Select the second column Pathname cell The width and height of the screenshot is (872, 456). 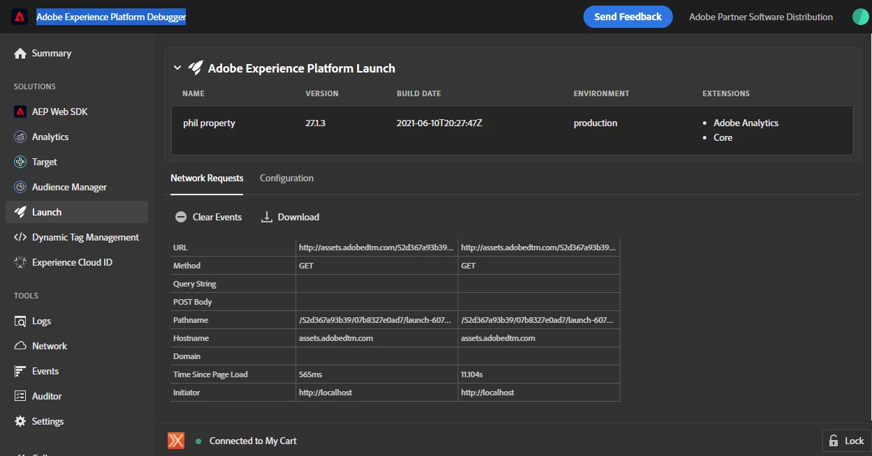pyautogui.click(x=539, y=320)
